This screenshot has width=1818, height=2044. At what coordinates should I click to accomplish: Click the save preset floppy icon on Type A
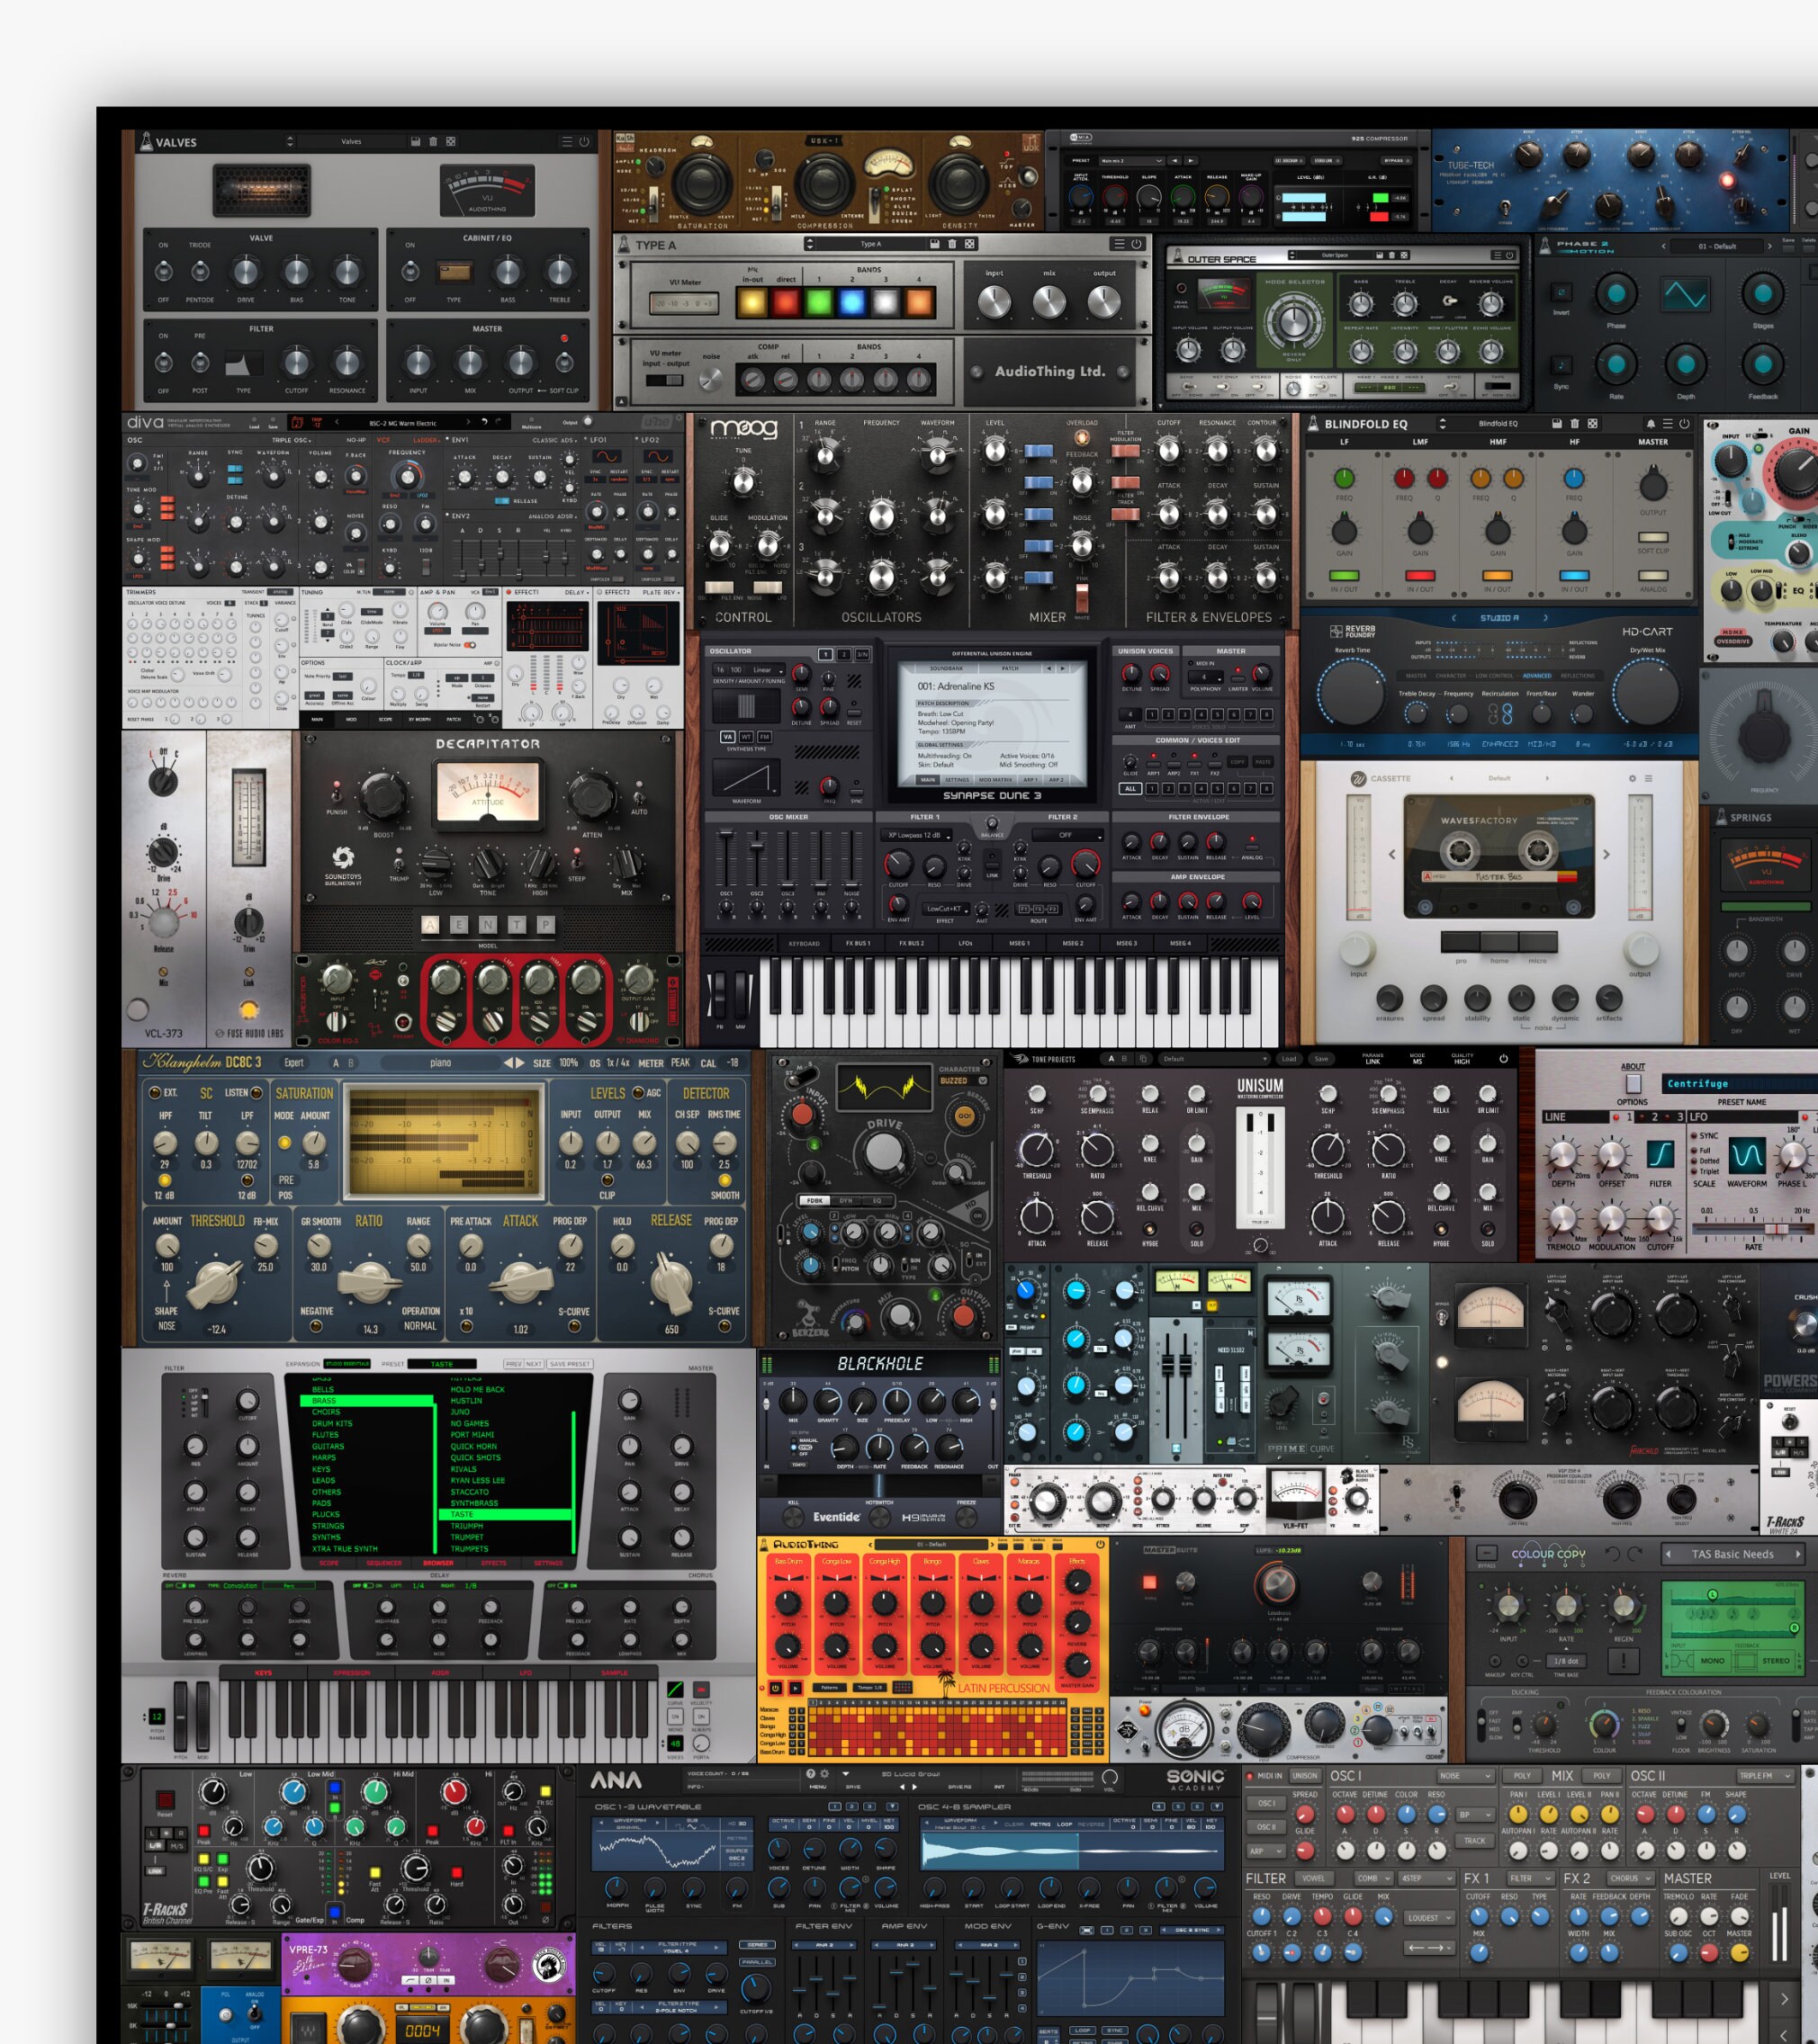pos(934,245)
